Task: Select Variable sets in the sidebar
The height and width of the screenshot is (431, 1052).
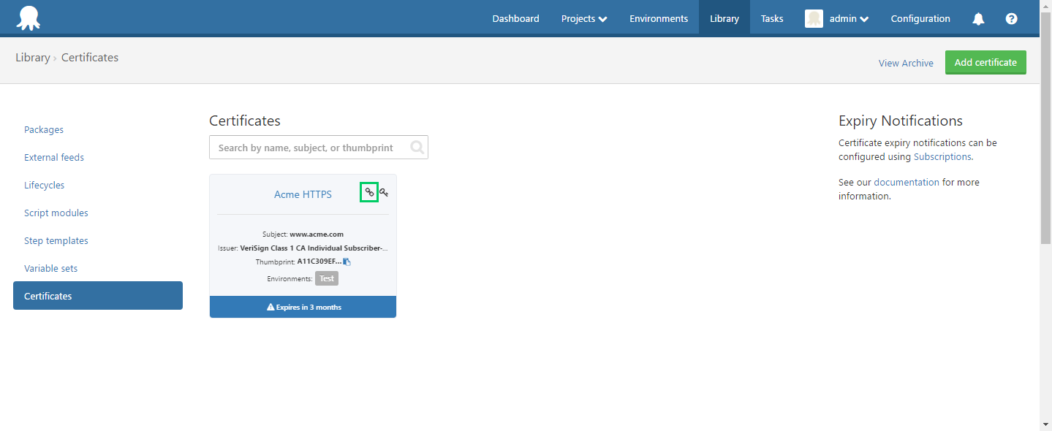Action: 50,269
